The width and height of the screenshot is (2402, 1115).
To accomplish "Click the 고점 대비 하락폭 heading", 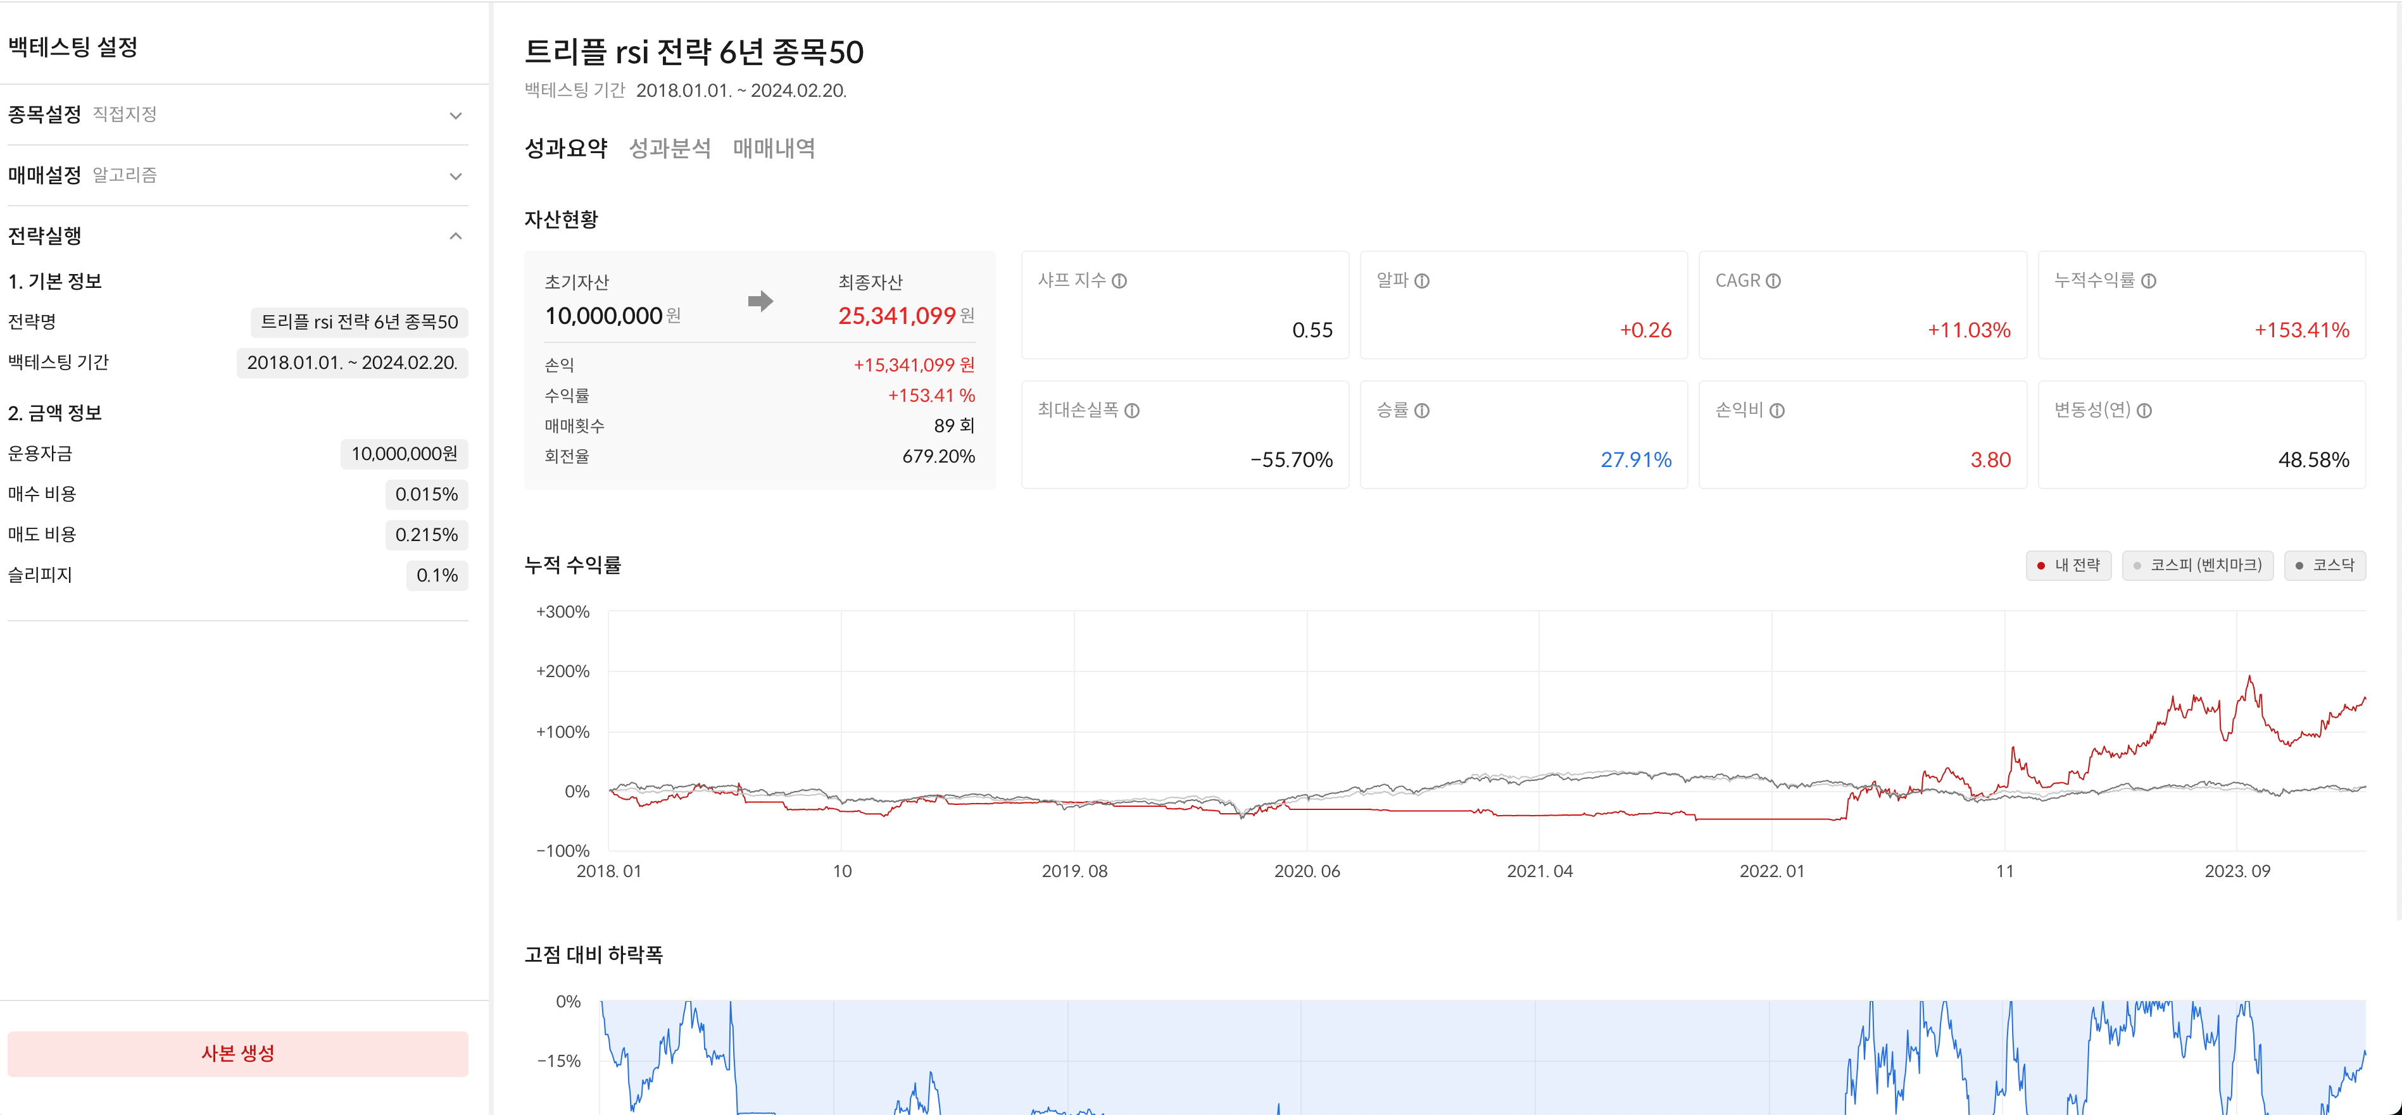I will pyautogui.click(x=593, y=955).
